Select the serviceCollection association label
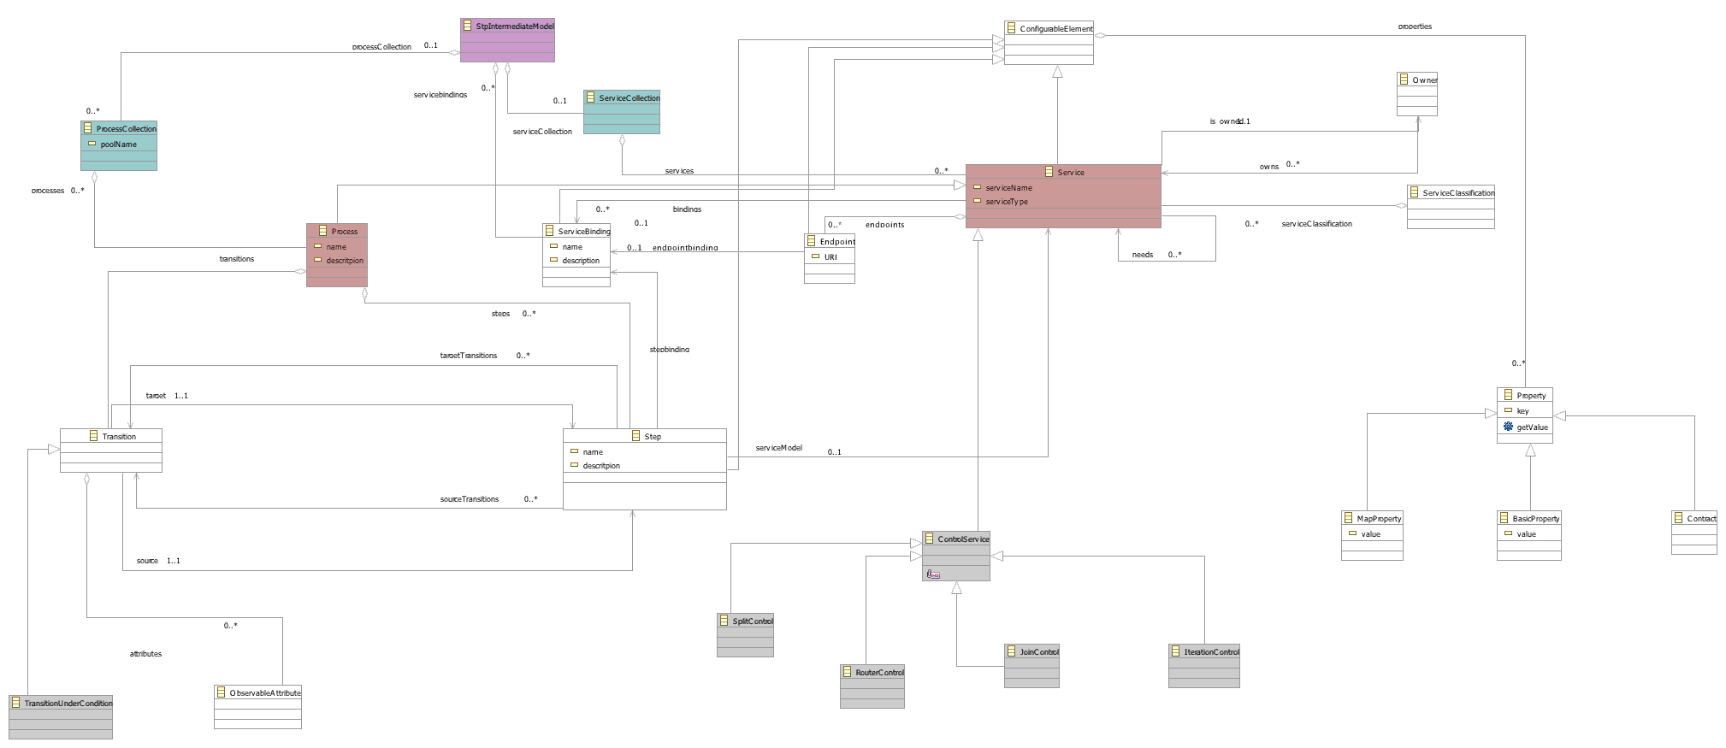This screenshot has height=748, width=1726. (542, 132)
